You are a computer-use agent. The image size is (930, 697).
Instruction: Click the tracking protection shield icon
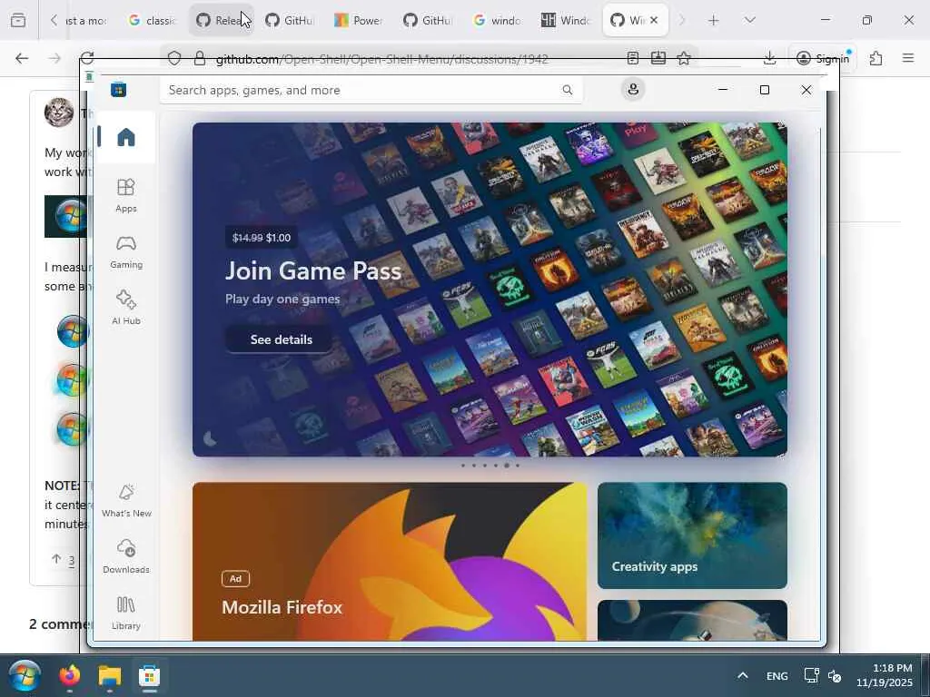coord(173,58)
